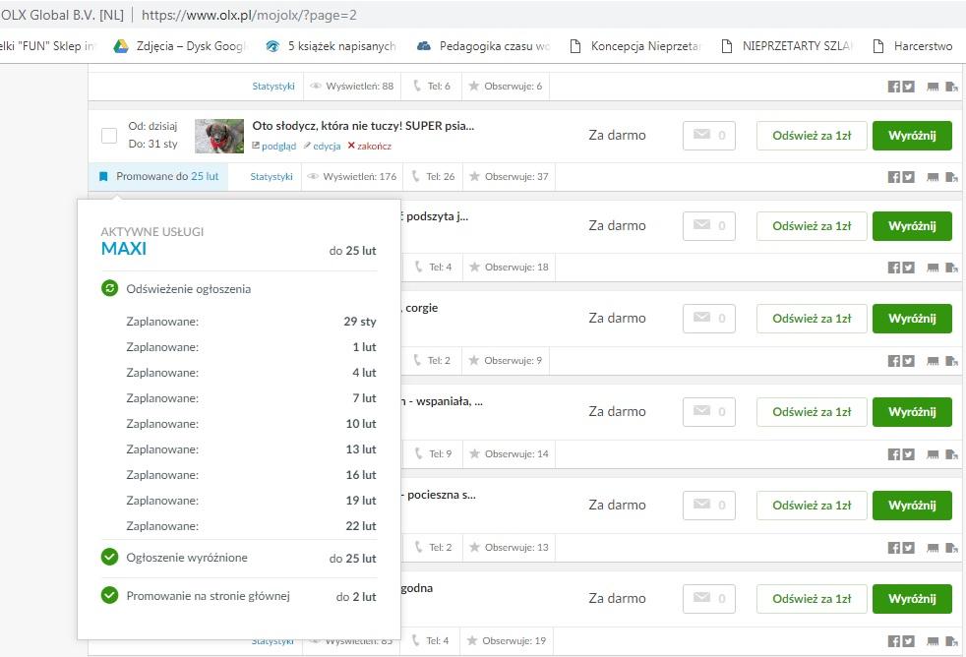This screenshot has width=966, height=657.
Task: Share the puppy ad on Facebook
Action: coord(894,177)
